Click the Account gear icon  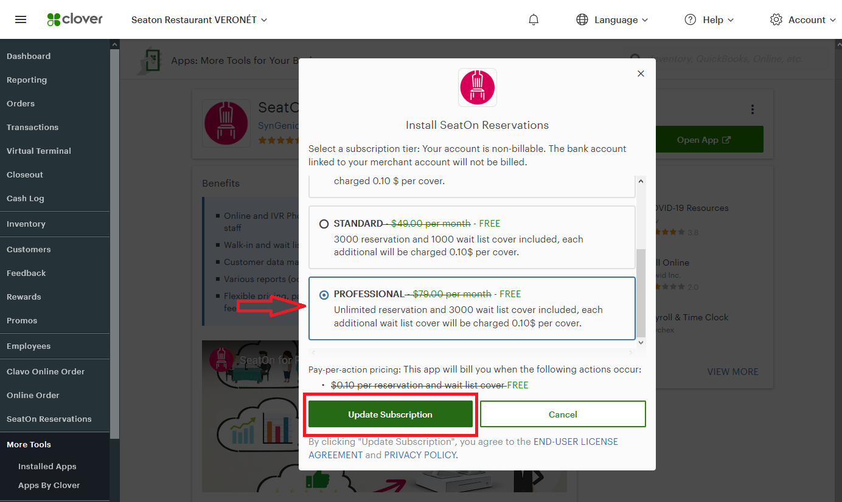click(776, 19)
